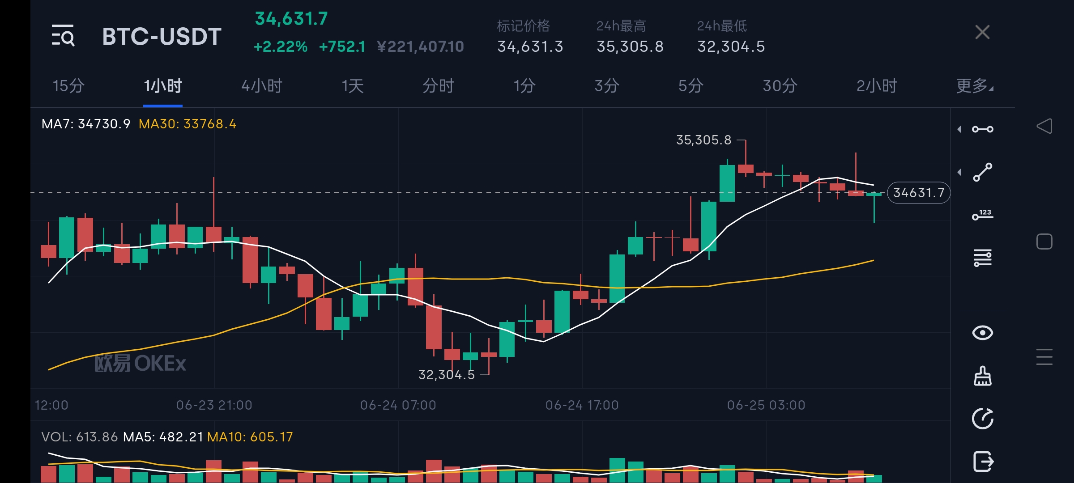Click the 34631.7 current price tag
The width and height of the screenshot is (1074, 483).
pos(918,193)
